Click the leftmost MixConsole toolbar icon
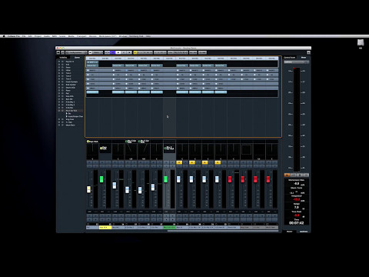This screenshot has width=369, height=277. click(58, 52)
